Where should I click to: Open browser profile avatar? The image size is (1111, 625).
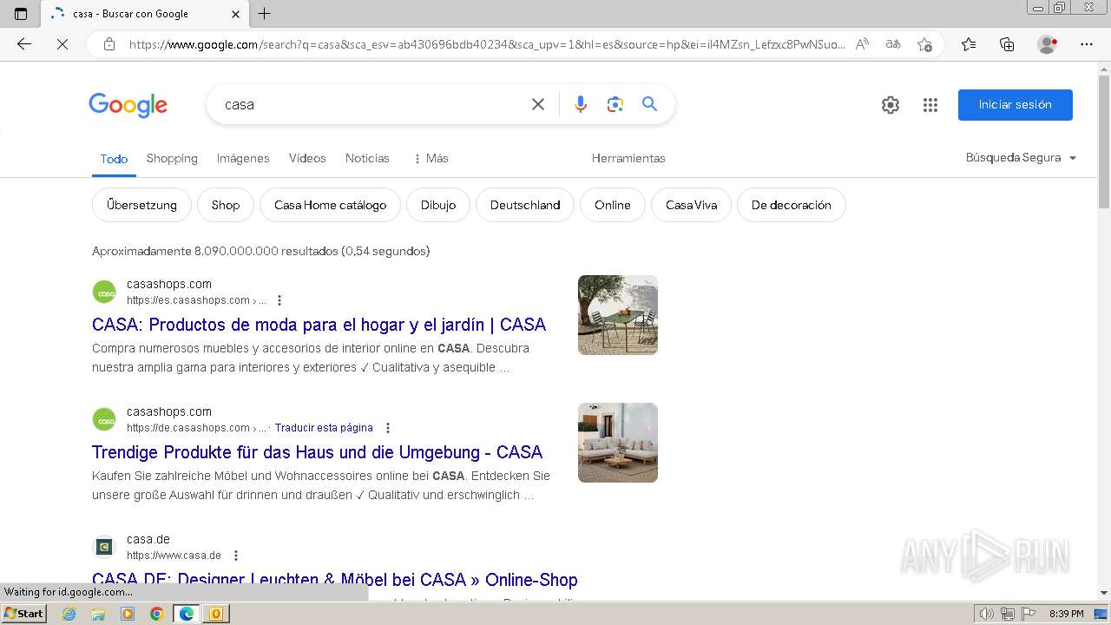point(1048,44)
